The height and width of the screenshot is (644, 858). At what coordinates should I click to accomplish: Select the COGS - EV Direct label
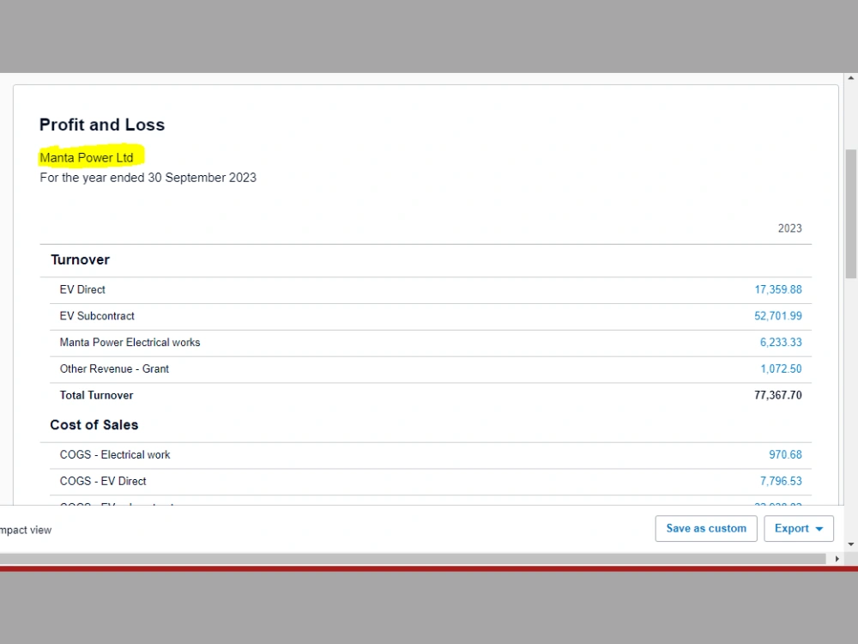(x=103, y=481)
